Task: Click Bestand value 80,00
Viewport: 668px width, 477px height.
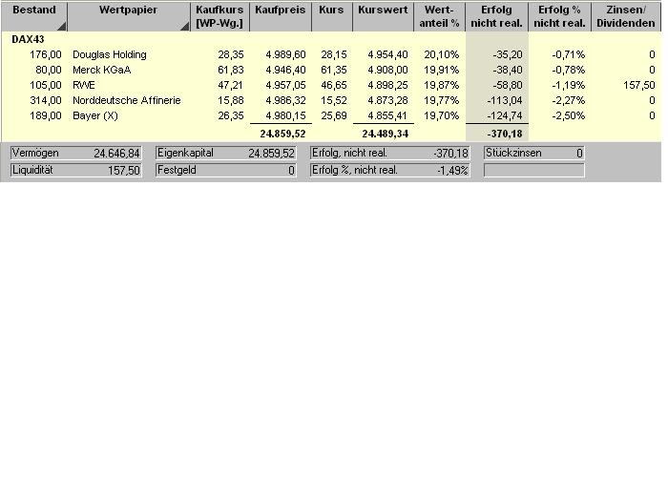Action: pos(49,70)
